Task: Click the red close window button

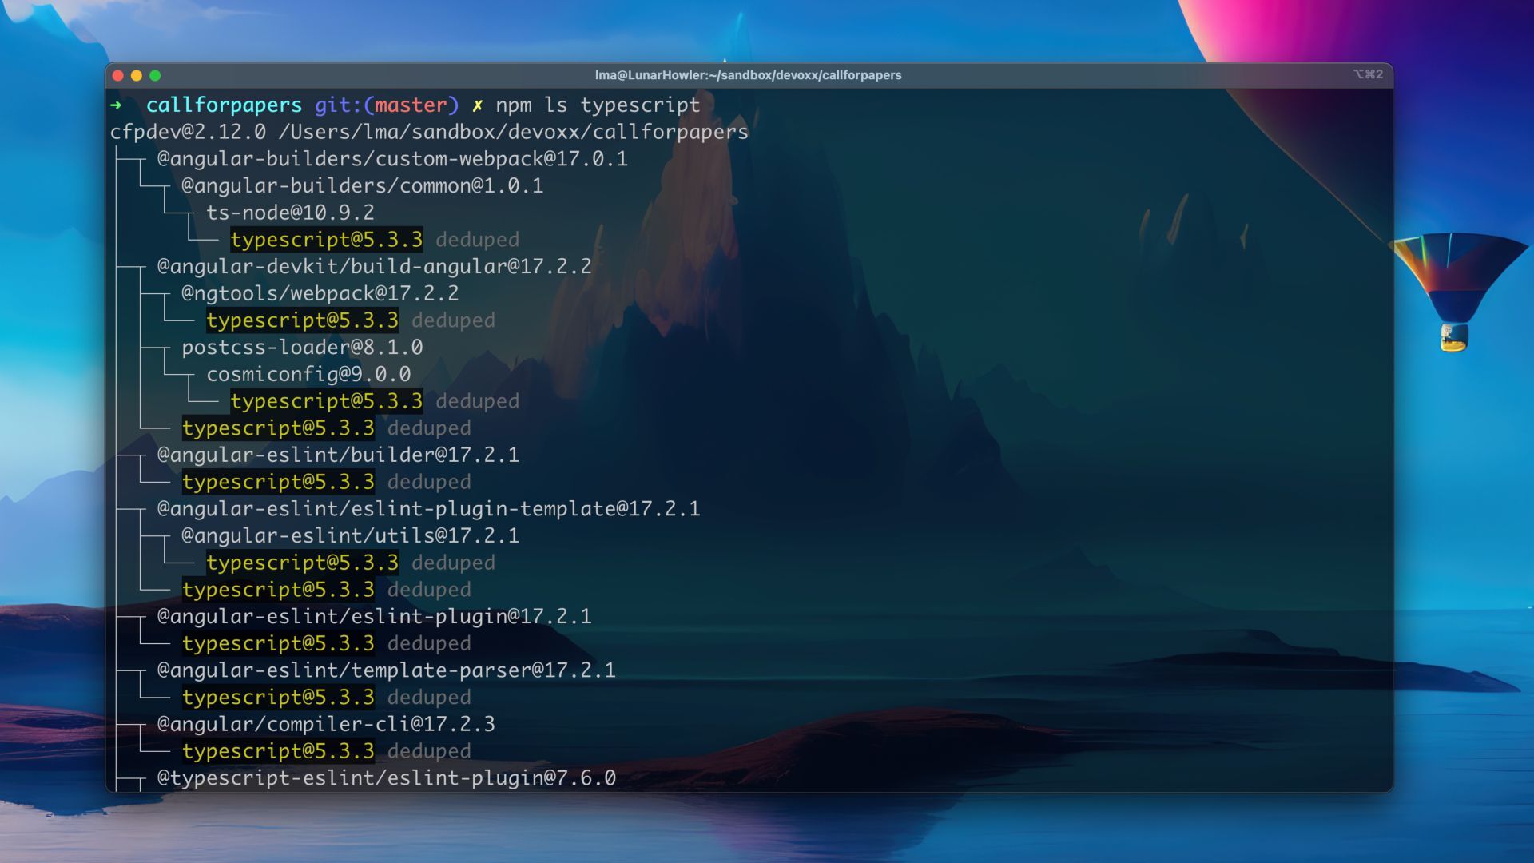Action: [118, 75]
